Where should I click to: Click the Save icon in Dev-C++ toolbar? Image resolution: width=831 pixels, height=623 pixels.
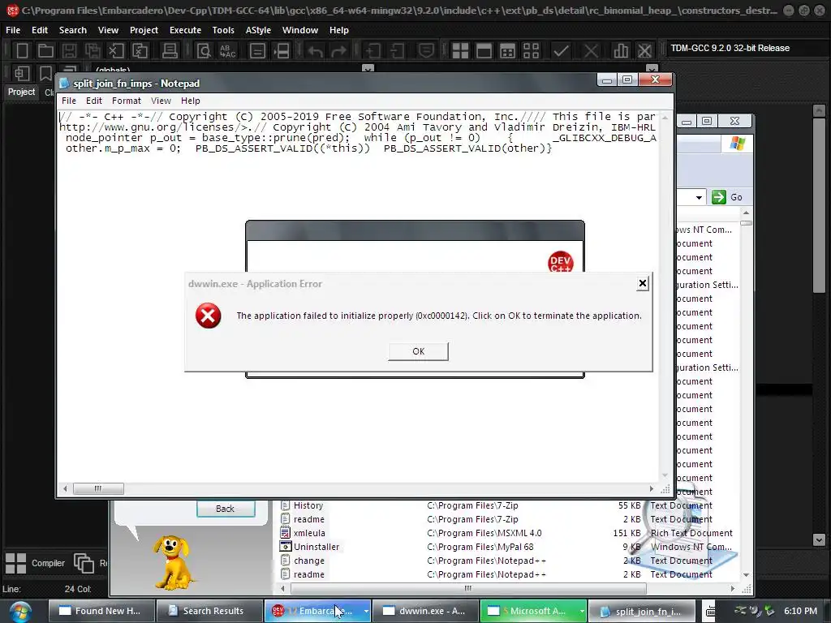point(69,51)
